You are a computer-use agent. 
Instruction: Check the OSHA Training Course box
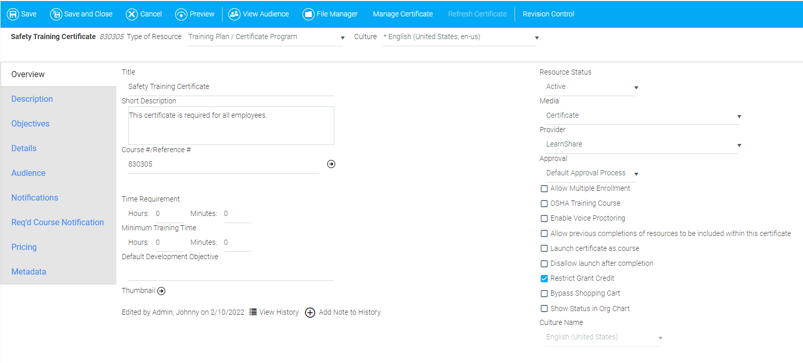pyautogui.click(x=544, y=204)
